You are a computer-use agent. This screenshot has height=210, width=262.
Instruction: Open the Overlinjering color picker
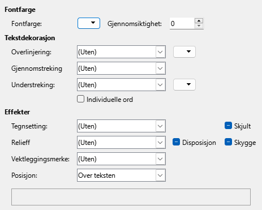tap(184, 52)
